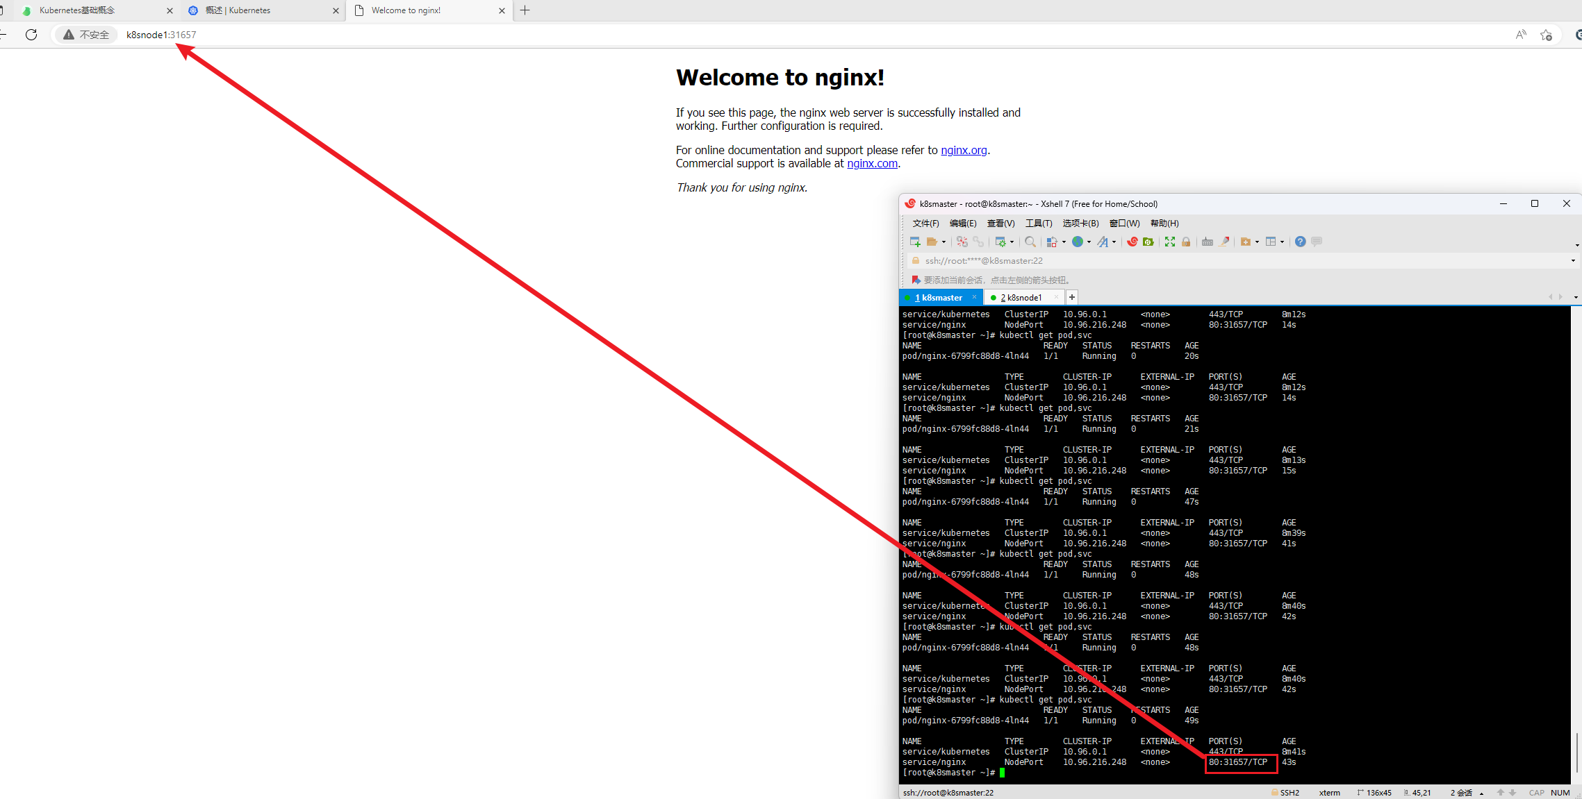This screenshot has height=799, width=1582.
Task: Expand the 2 会话 sessions arrow in status bar
Action: (1482, 793)
